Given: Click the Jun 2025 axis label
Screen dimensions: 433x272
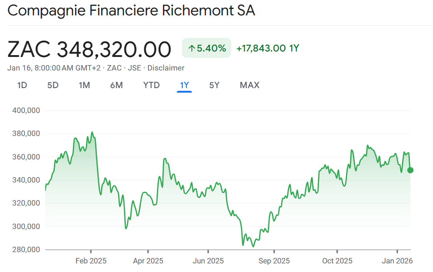Looking at the screenshot, I should (208, 261).
